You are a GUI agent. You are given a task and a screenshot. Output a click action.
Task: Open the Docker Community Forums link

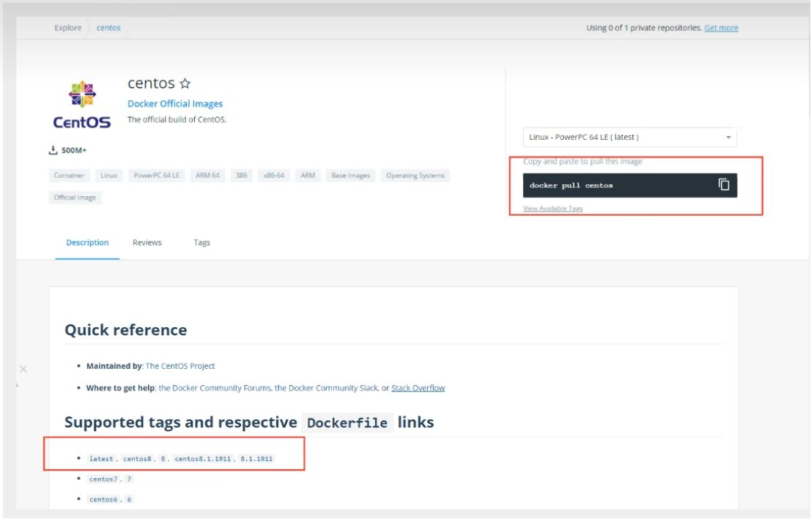pyautogui.click(x=215, y=388)
